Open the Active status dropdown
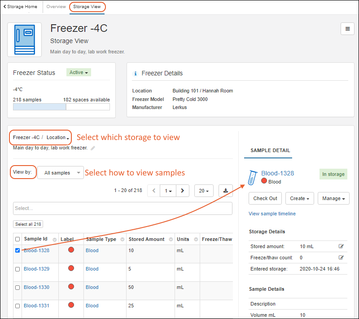Image resolution: width=359 pixels, height=319 pixels. pos(79,72)
